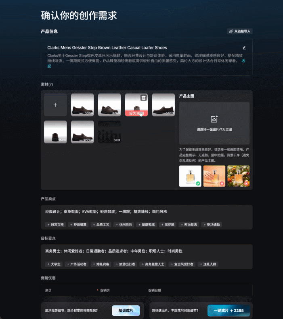Click the target audience text field
Viewport: 283px width, 319px height.
click(x=147, y=251)
